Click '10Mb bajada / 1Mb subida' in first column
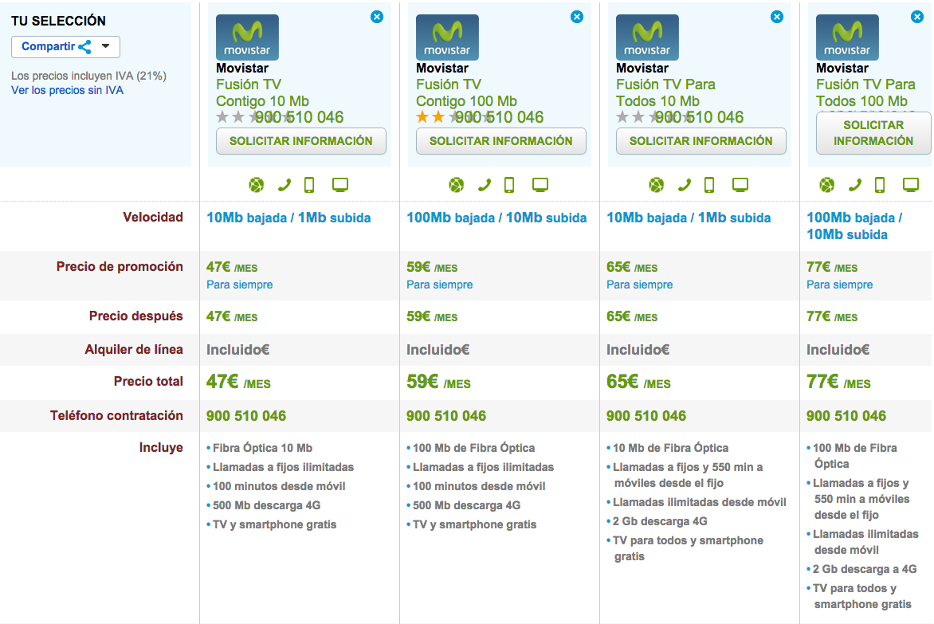 pos(289,218)
